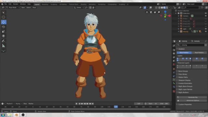This screenshot has height=117, width=208.
Task: Expand the Pose Library panel
Action: pyautogui.click(x=183, y=74)
